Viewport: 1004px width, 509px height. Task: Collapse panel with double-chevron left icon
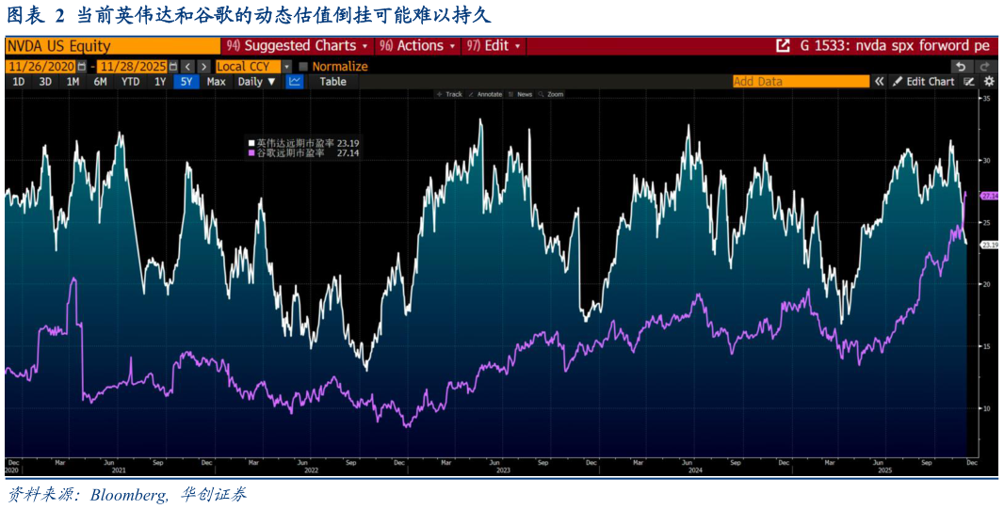[x=879, y=82]
